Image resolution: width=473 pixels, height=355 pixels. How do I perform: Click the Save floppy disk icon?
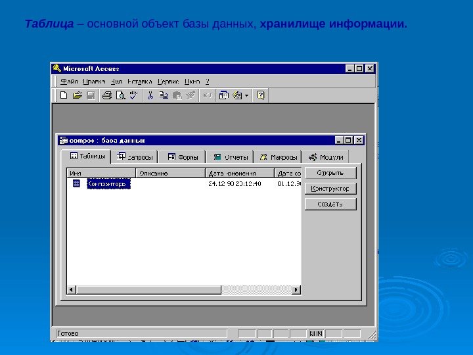pos(91,95)
